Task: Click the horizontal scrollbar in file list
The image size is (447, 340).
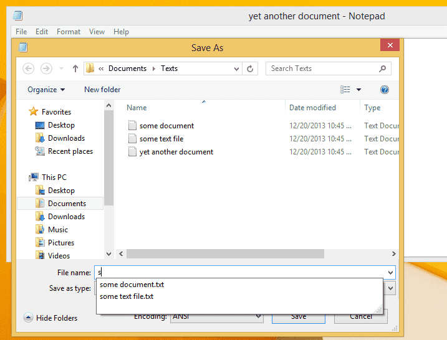Action: (x=225, y=254)
